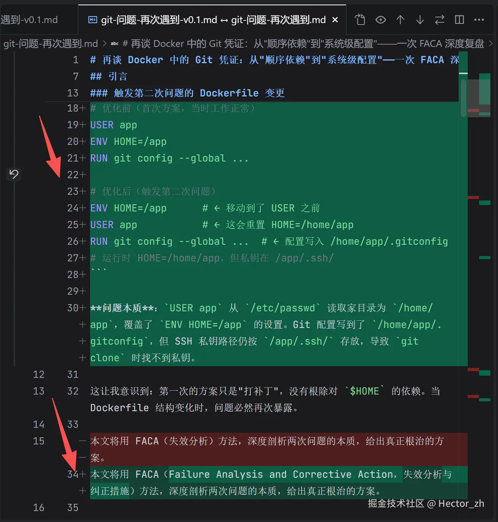Screen dimensions: 498x522
Task: Switch to the 遇到-v0.1.md tab
Action: tap(30, 20)
